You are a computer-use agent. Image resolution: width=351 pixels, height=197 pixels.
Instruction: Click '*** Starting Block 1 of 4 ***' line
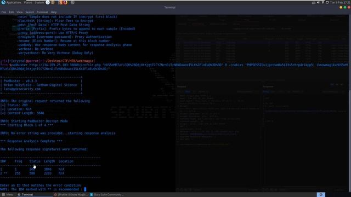(26, 125)
